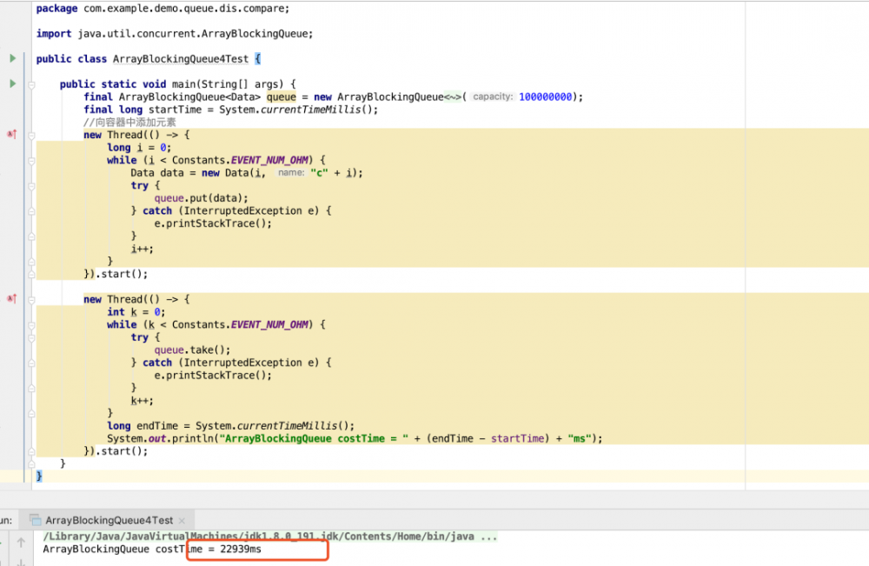Click EVENT_NUM_OHM in the k while loop
Image resolution: width=869 pixels, height=566 pixels.
[x=269, y=325]
